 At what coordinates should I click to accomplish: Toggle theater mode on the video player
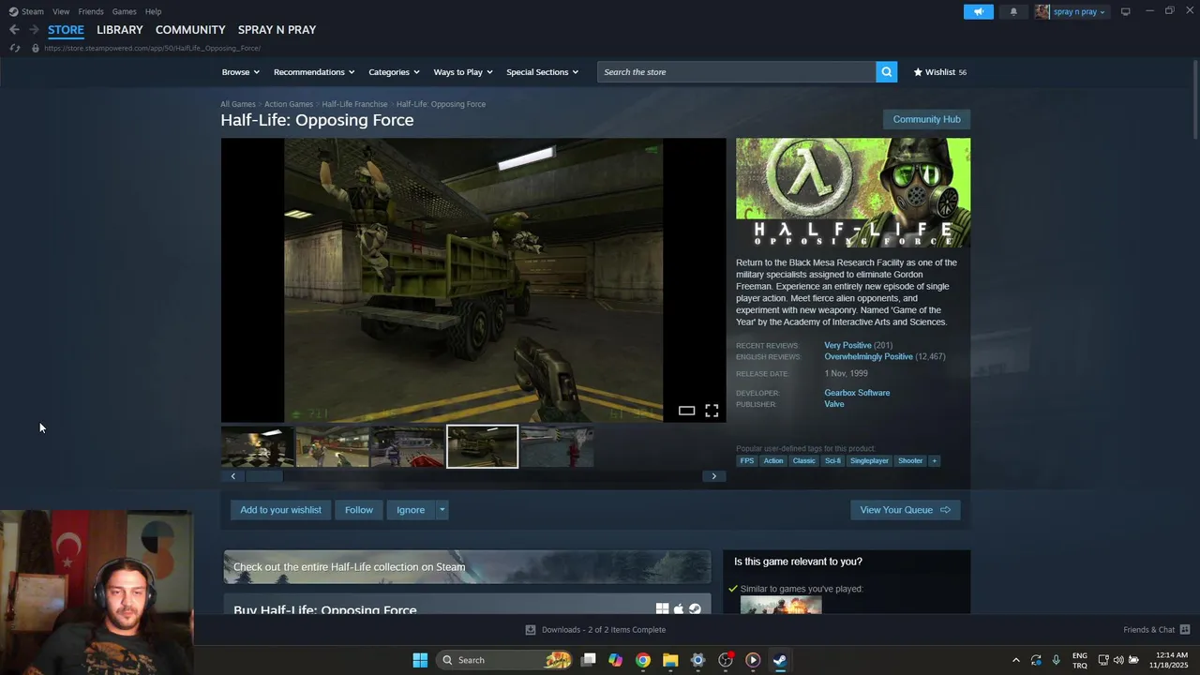tap(686, 411)
